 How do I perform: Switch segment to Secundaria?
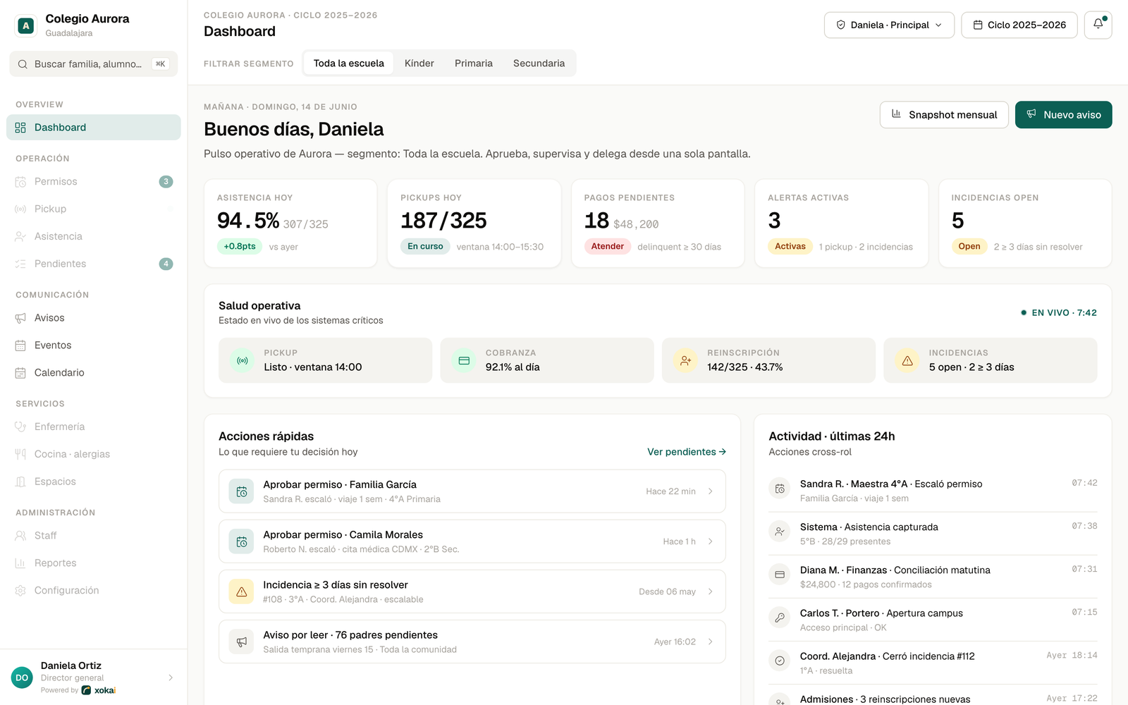tap(539, 63)
